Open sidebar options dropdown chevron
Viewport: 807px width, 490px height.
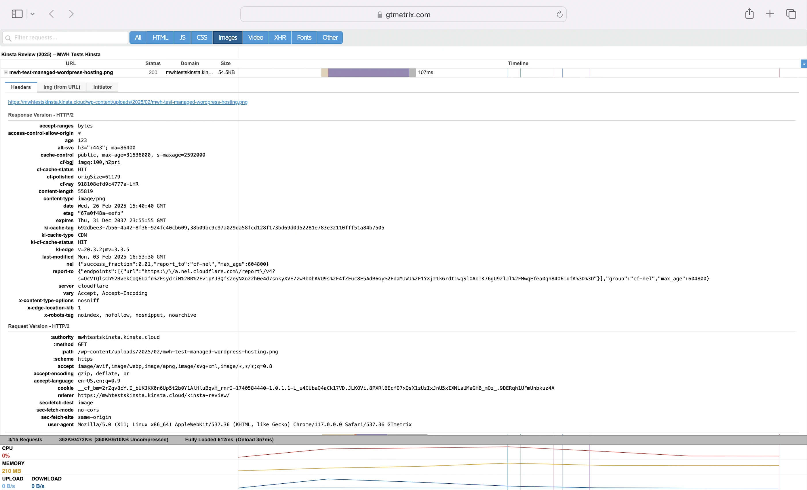[x=33, y=14]
